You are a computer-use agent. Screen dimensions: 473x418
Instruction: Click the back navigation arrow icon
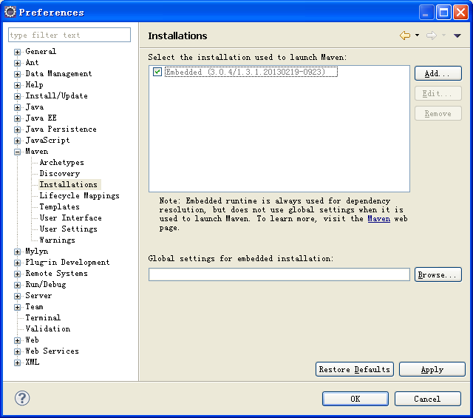click(x=405, y=36)
